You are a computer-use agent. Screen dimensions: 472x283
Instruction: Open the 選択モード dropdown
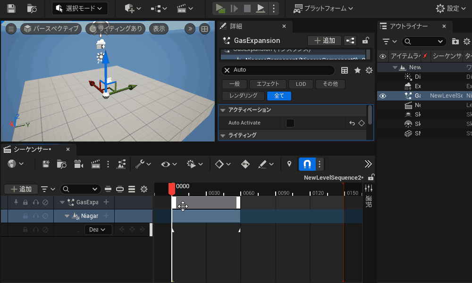[80, 8]
